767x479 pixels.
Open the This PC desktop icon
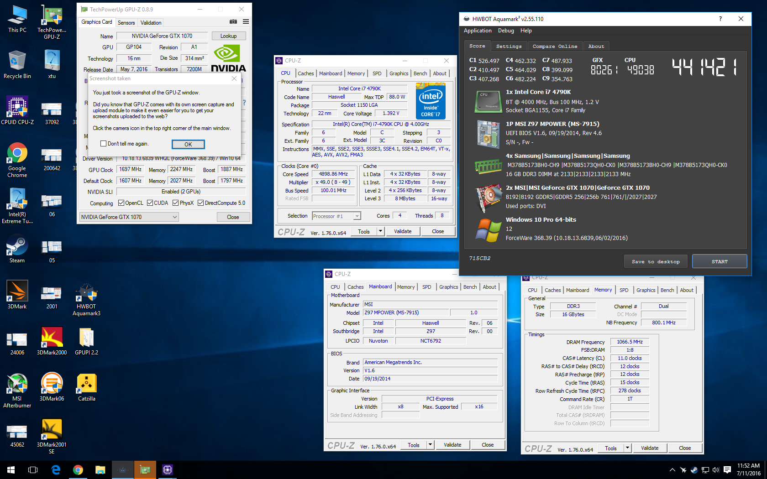tap(17, 19)
